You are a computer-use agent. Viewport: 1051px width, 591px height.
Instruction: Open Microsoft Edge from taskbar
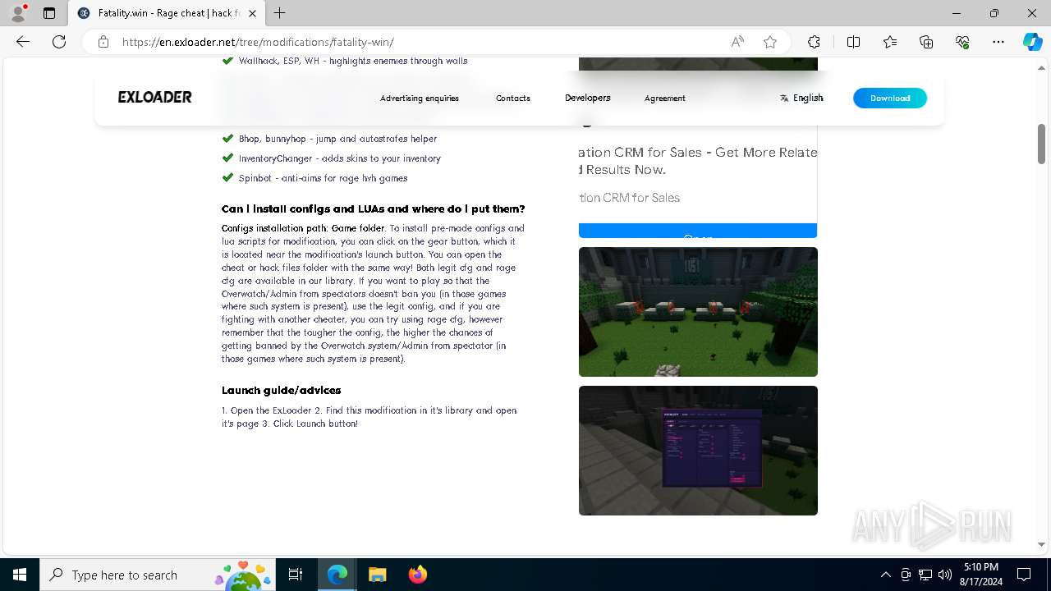[337, 575]
